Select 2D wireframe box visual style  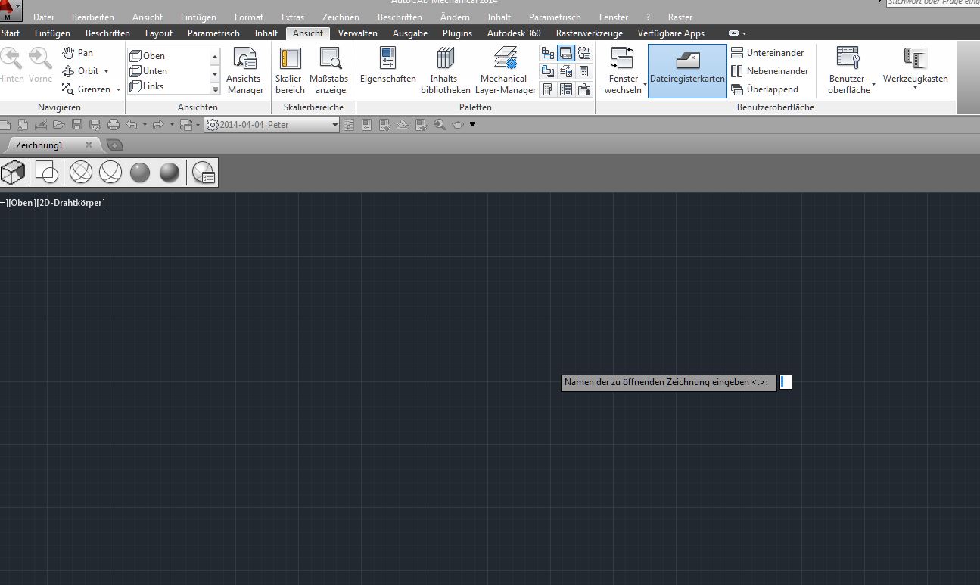(13, 173)
